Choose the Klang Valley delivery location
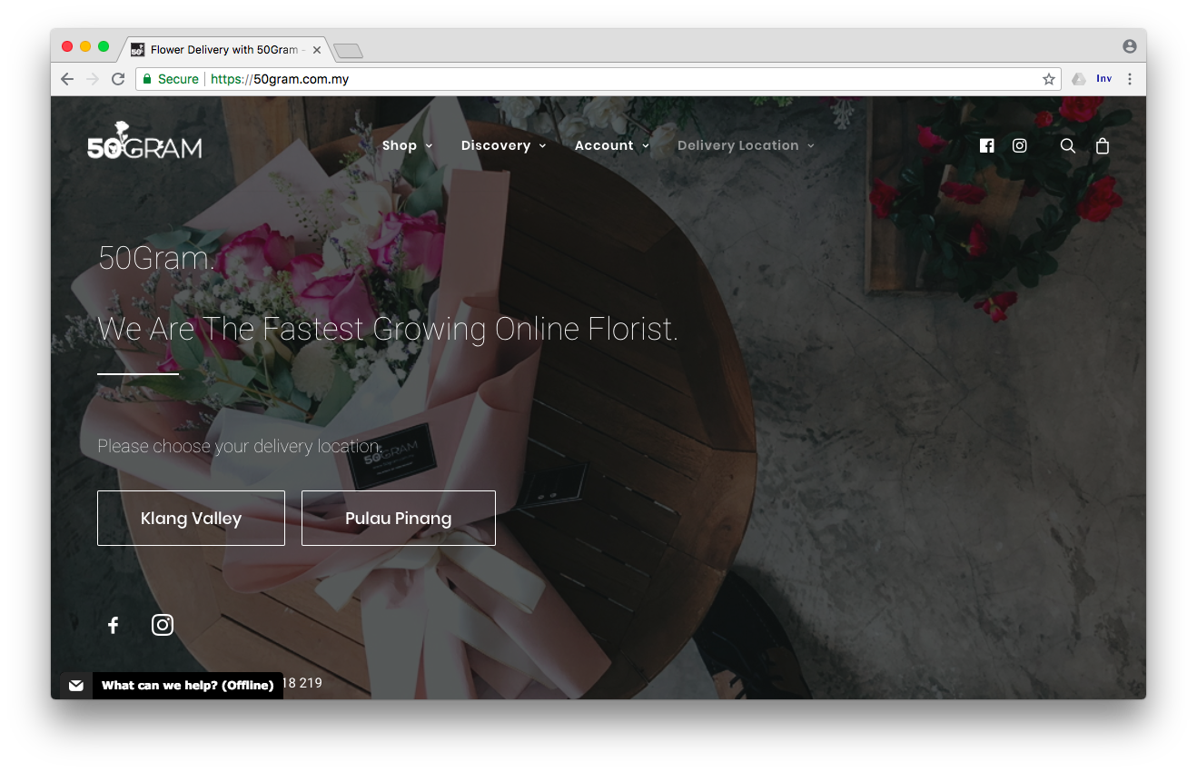Viewport: 1197px width, 772px height. pos(191,519)
